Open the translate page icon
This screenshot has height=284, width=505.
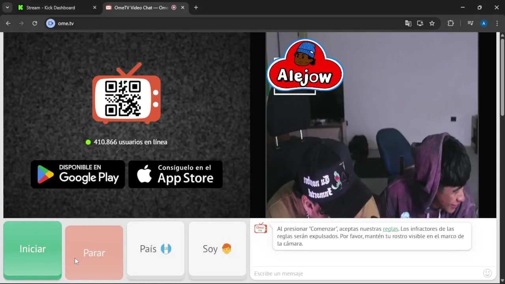point(408,23)
